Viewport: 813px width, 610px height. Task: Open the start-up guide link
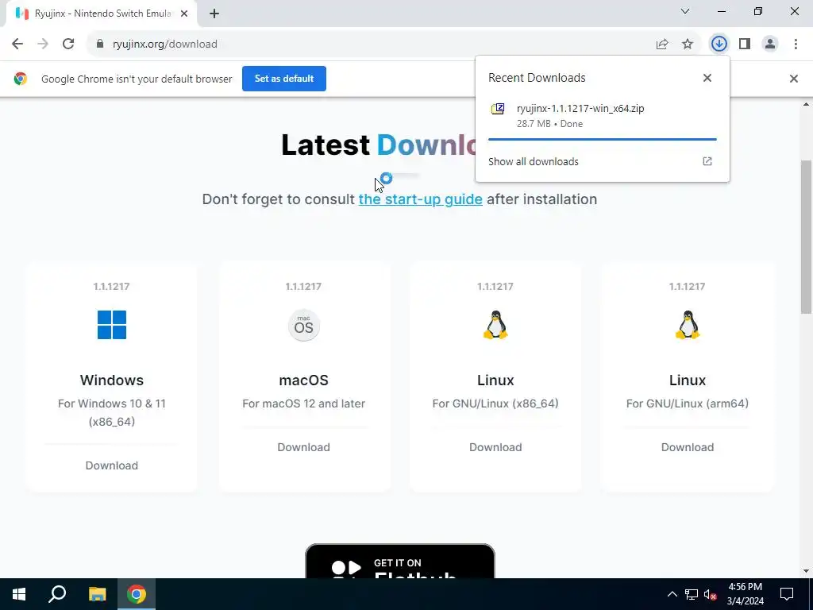point(421,199)
